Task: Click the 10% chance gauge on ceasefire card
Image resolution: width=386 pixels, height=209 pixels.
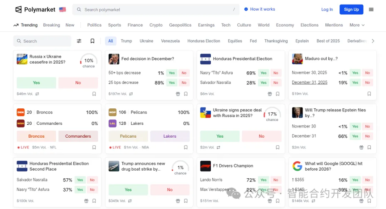Action: pyautogui.click(x=88, y=61)
